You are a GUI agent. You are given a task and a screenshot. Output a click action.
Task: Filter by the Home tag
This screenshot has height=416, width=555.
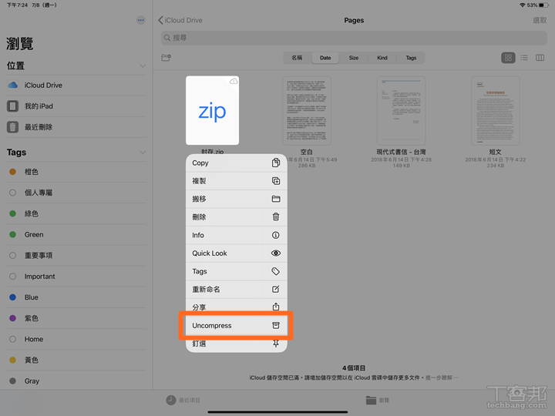click(x=76, y=339)
